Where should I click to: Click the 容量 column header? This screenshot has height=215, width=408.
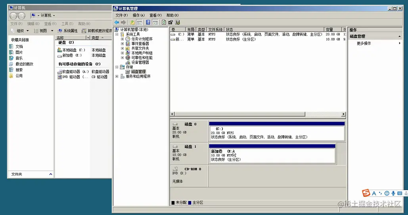332,30
